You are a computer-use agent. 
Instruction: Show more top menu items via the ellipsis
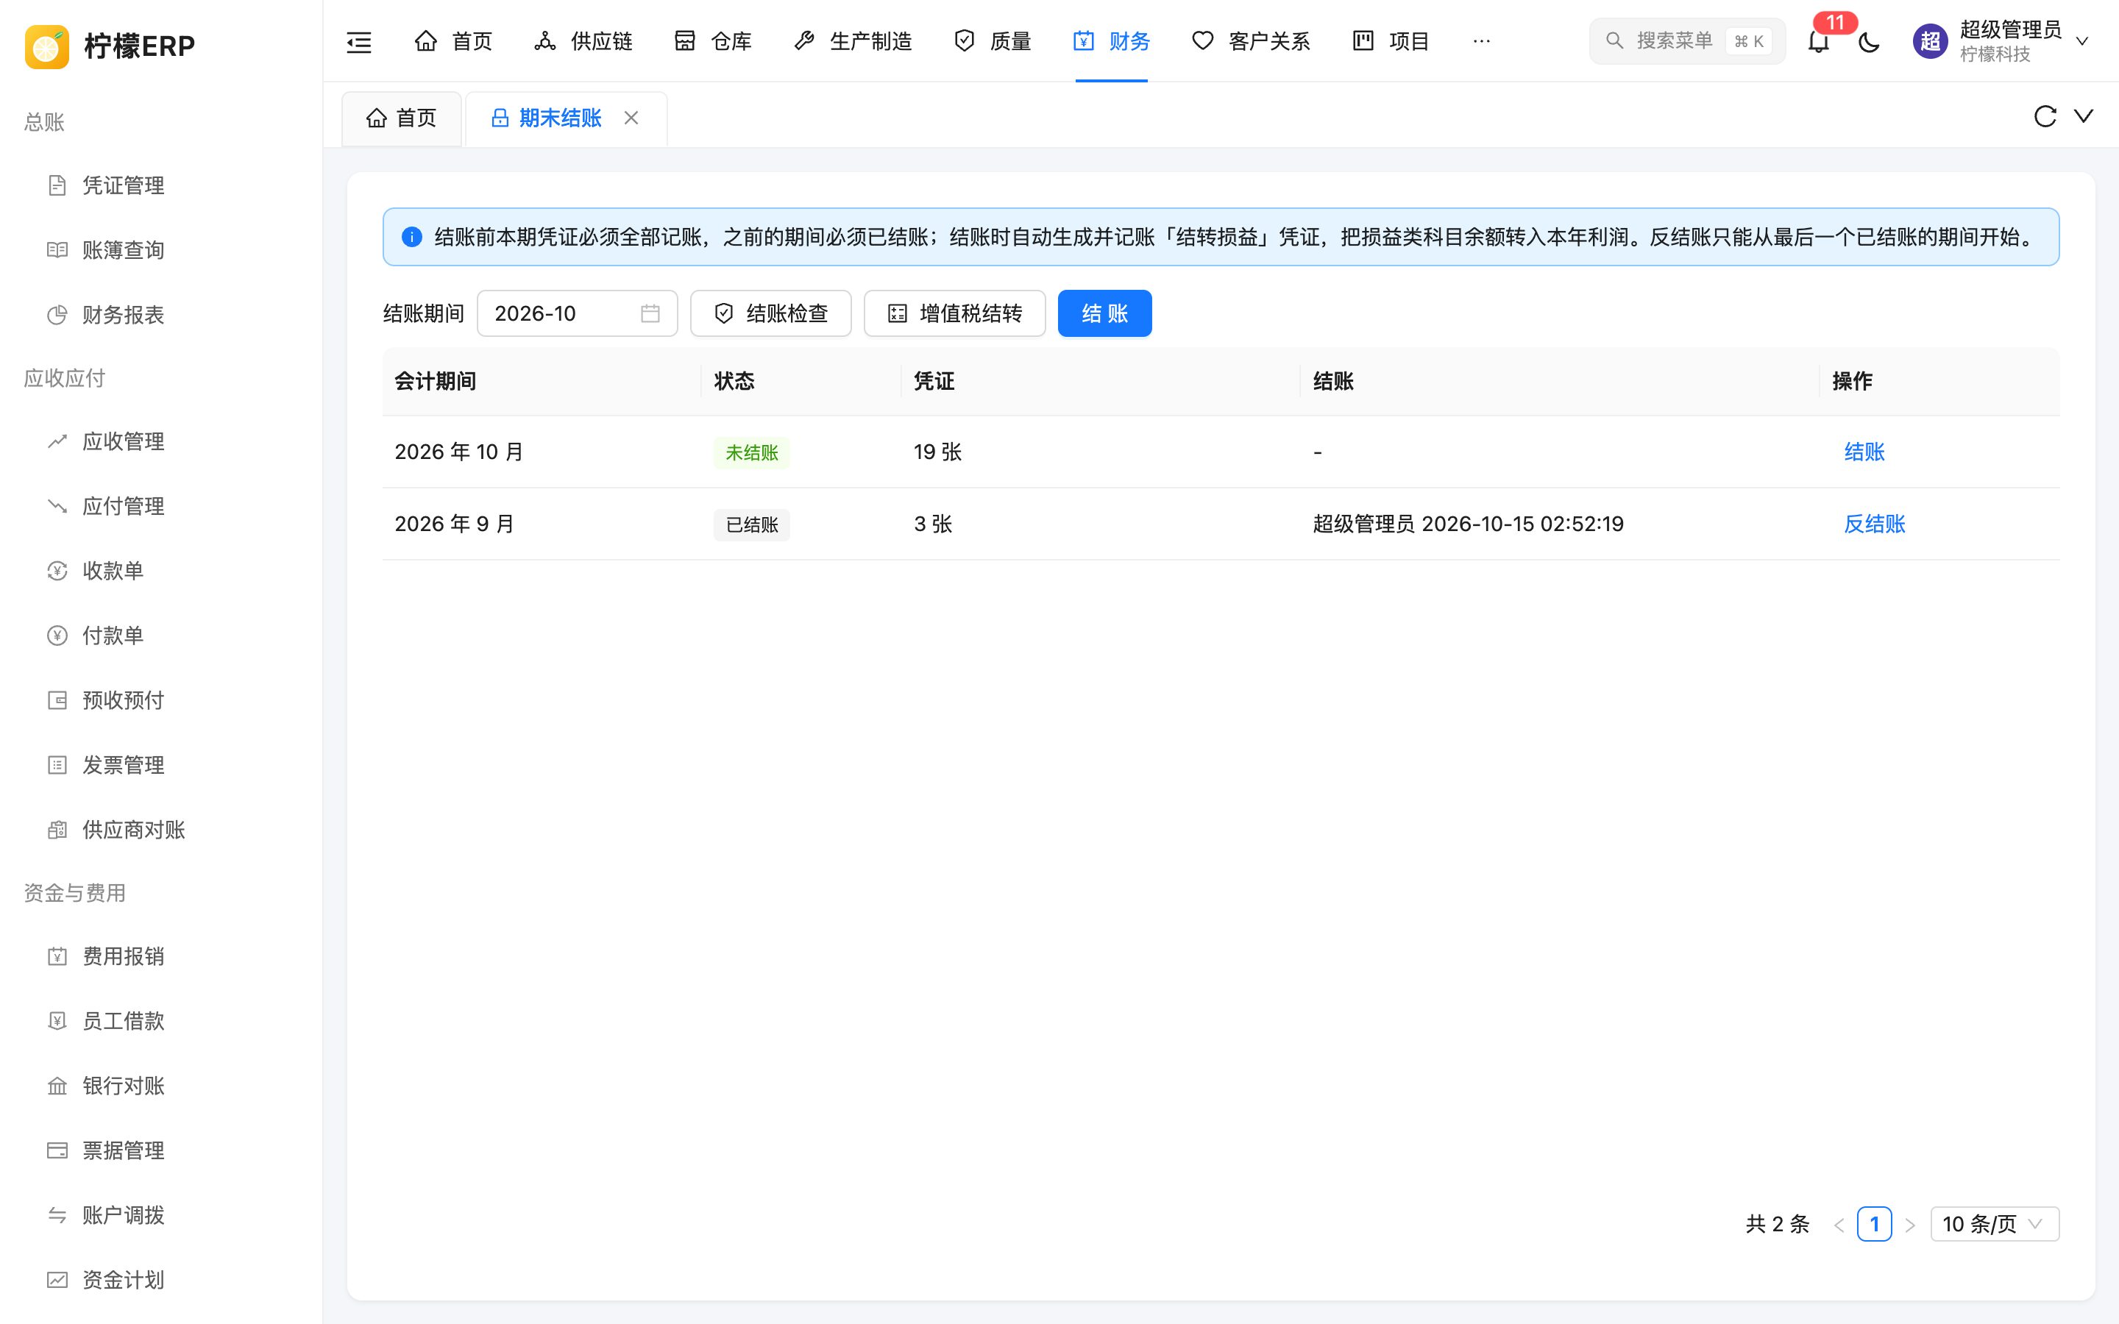(x=1482, y=41)
